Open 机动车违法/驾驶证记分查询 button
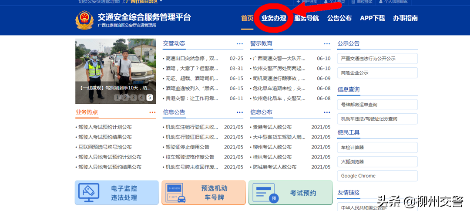 tap(377, 119)
